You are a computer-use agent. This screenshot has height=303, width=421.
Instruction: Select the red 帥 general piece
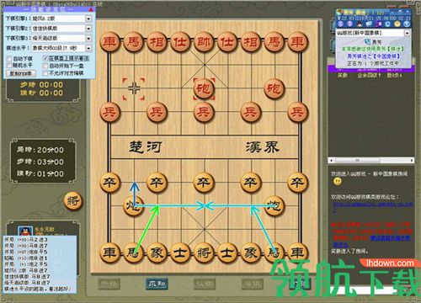click(x=204, y=42)
